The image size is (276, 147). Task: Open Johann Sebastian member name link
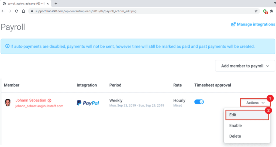pos(31,100)
